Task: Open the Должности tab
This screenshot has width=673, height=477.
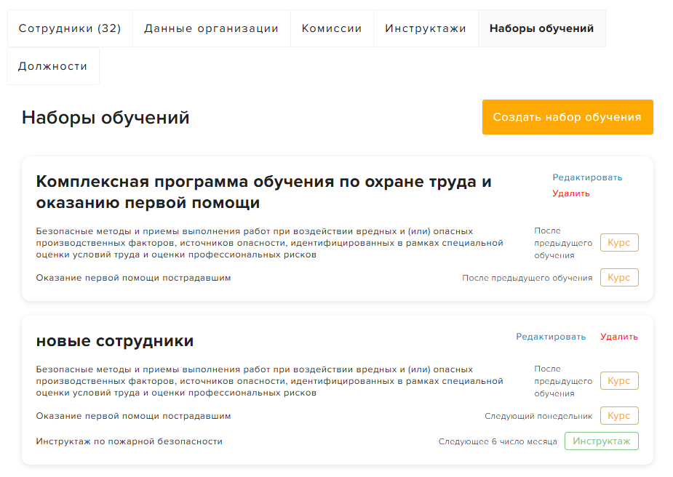Action: (x=53, y=66)
